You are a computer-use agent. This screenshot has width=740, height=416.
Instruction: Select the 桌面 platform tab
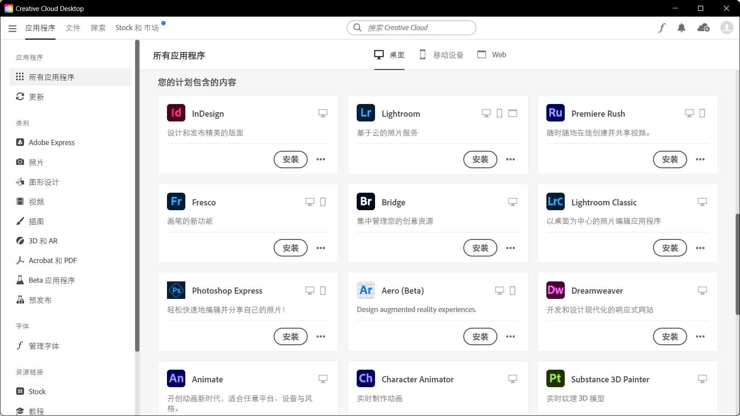pos(389,55)
